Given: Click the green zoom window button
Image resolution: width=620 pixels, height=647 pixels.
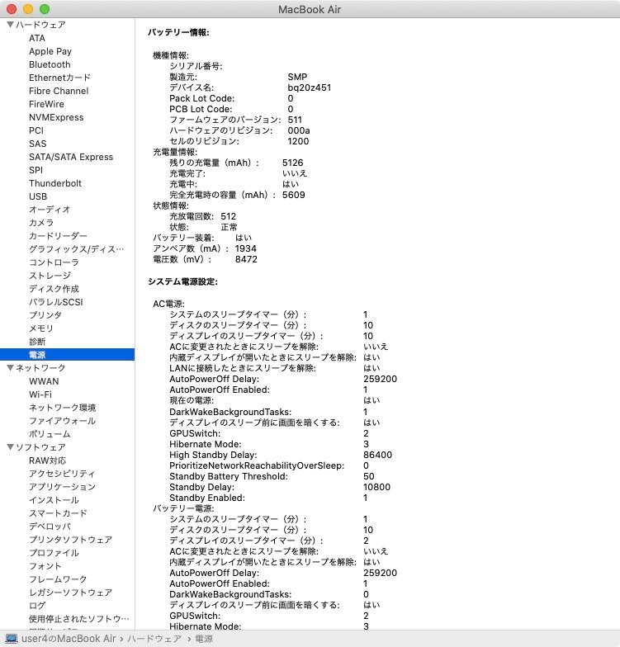Looking at the screenshot, I should point(45,9).
